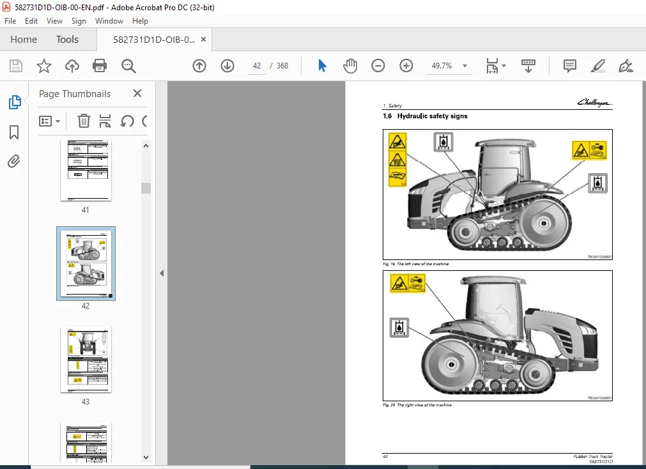Print the document using printer icon
Screen dimensions: 646x469
click(x=100, y=66)
